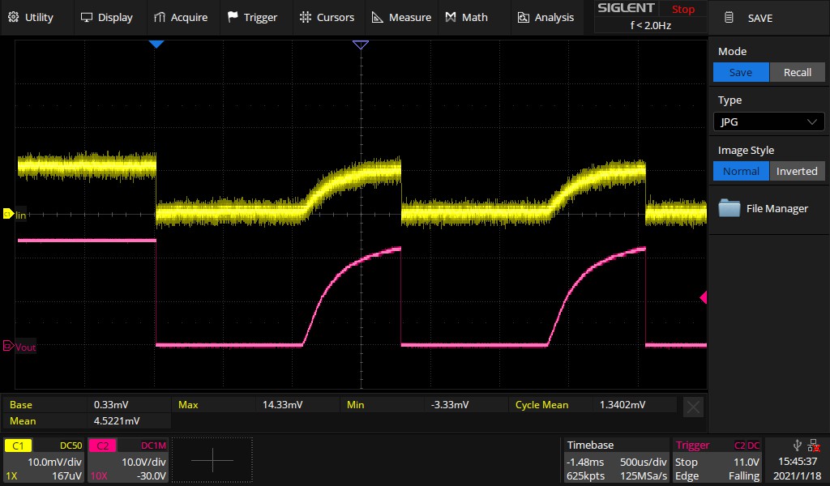Close the measurements panel with X
The height and width of the screenshot is (486, 830).
click(694, 407)
